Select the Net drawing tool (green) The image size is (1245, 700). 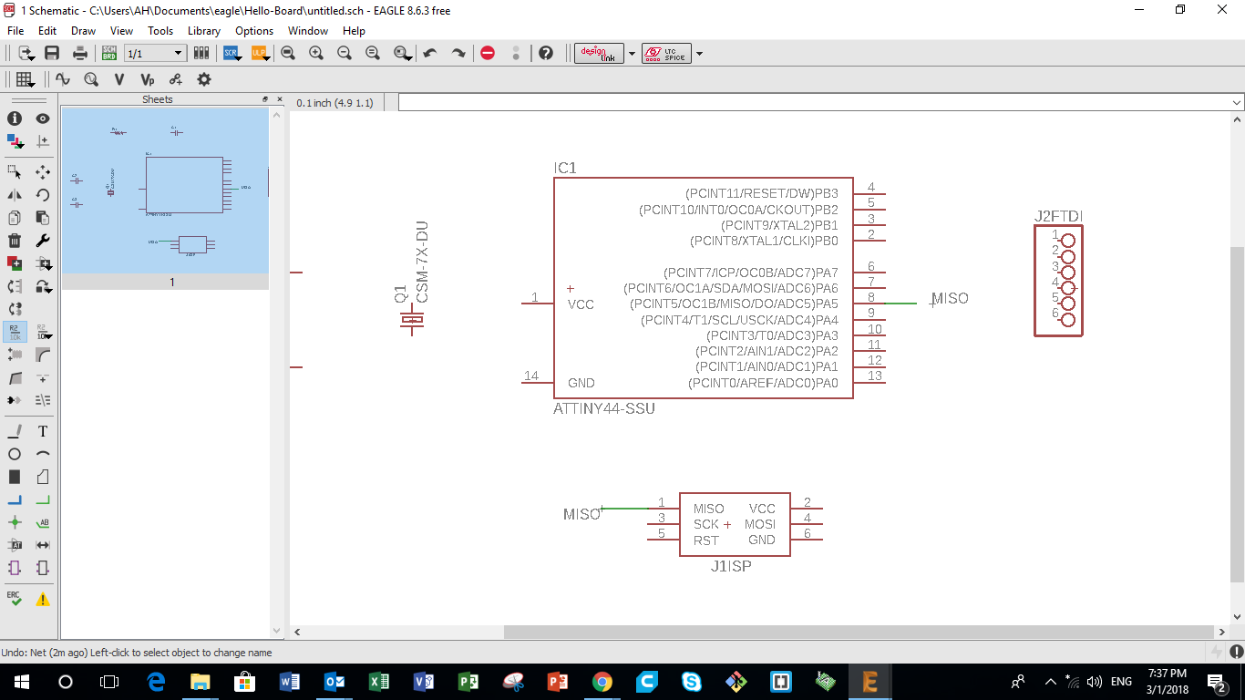pyautogui.click(x=43, y=499)
